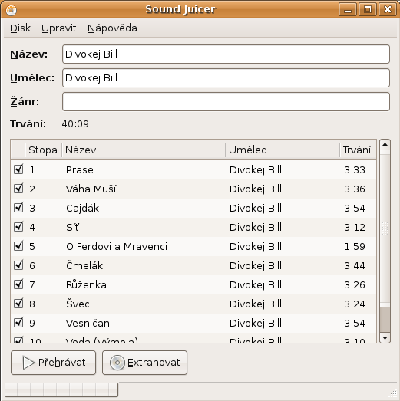The width and height of the screenshot is (400, 401).
Task: Click the Sound Juicer app icon in title bar
Action: (x=11, y=10)
